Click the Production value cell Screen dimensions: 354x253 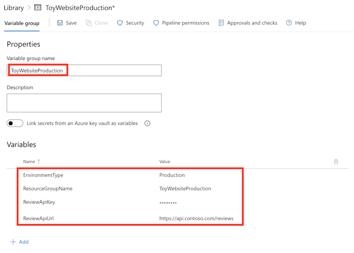pyautogui.click(x=172, y=175)
